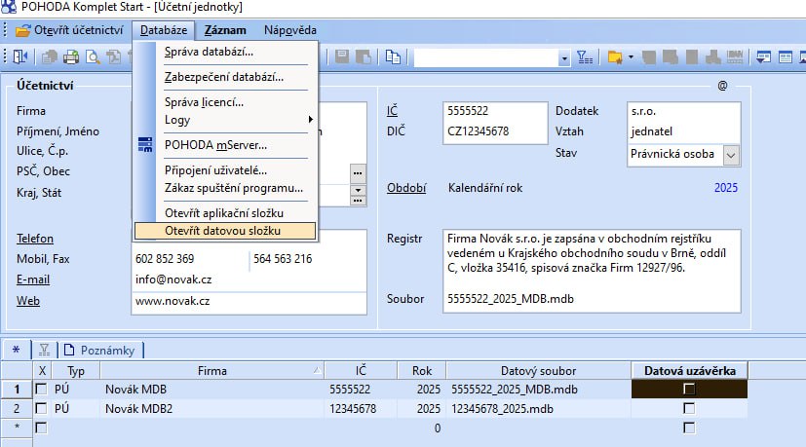Click the lower ellipsis button beside Kraj, Stát
This screenshot has width=806, height=447.
point(358,201)
